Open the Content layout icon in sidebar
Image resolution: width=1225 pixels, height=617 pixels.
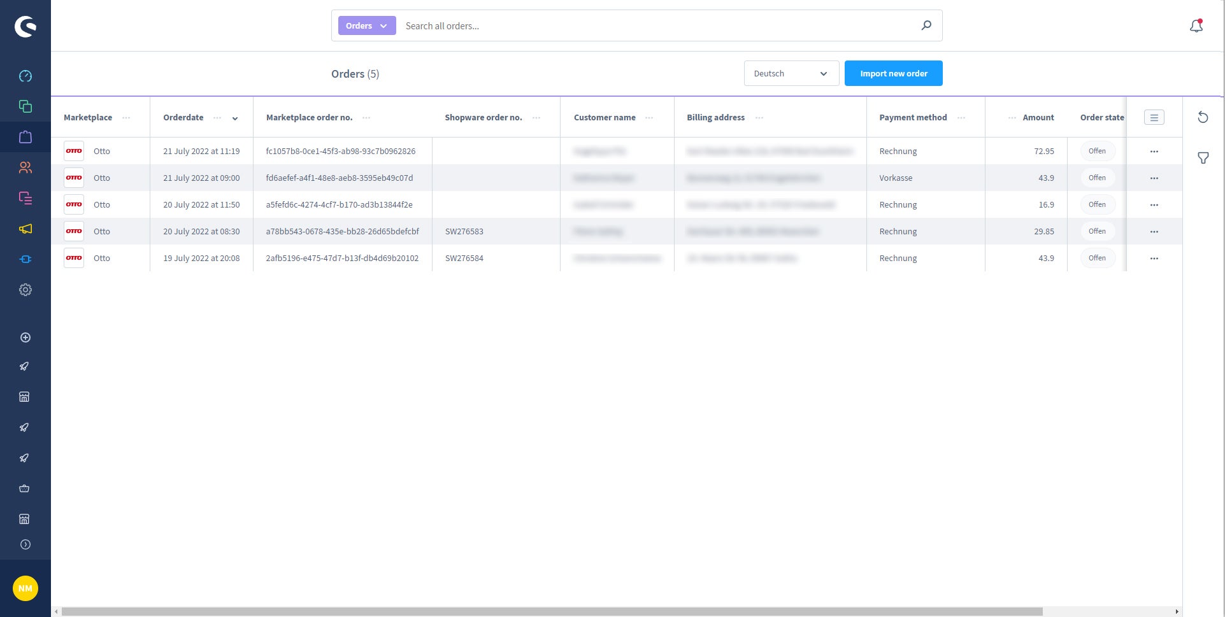[x=25, y=198]
